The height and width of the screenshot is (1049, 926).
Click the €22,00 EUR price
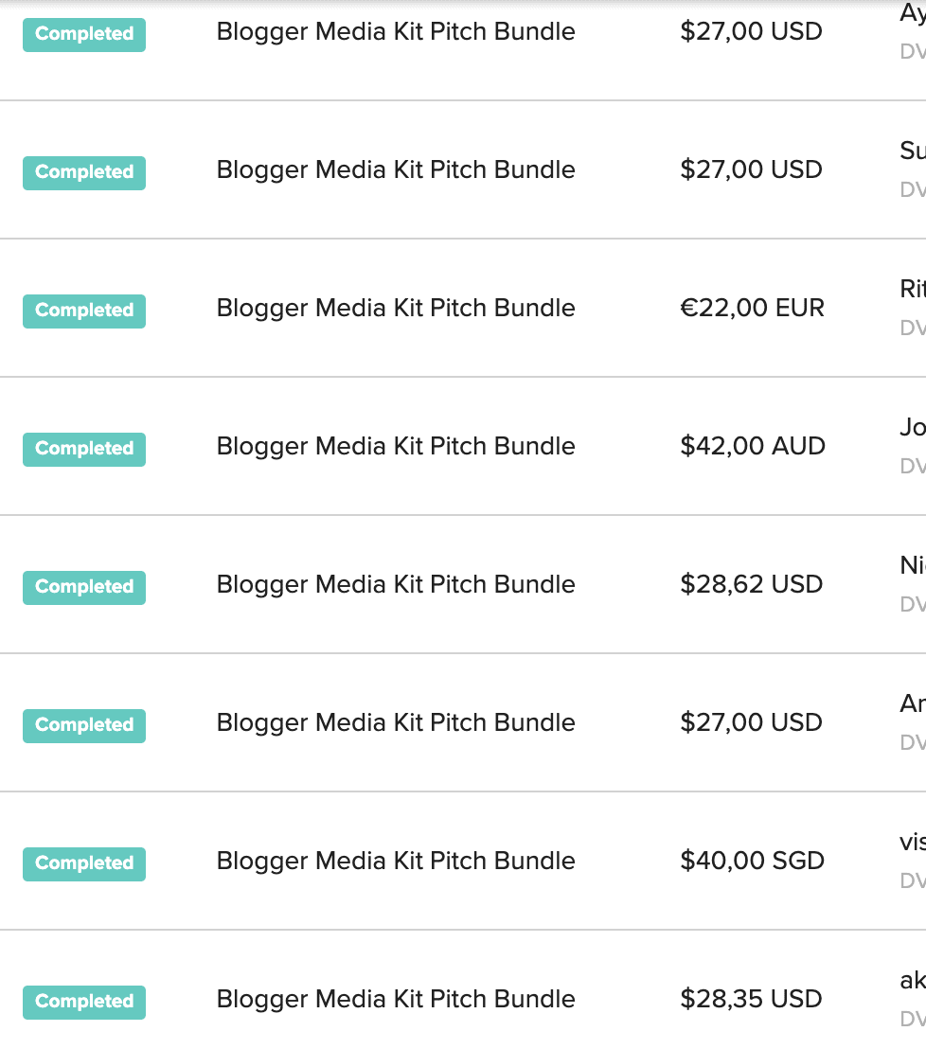coord(752,309)
